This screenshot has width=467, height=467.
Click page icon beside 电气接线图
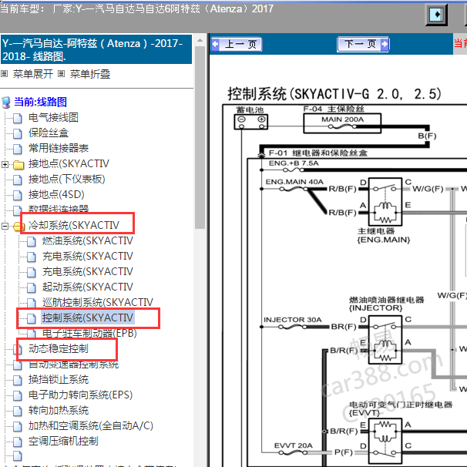[x=18, y=118]
